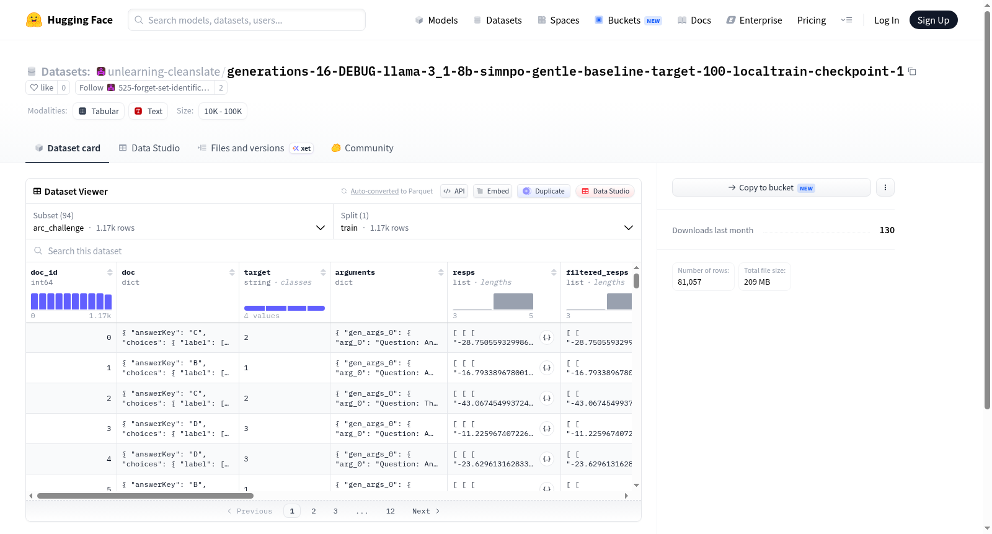992x534 pixels.
Task: Expand resps cell in row 4
Action: (547, 459)
